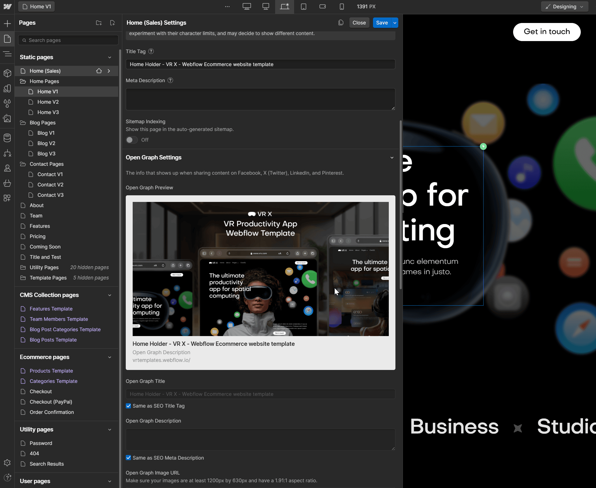Collapse the User pages section

(x=110, y=481)
